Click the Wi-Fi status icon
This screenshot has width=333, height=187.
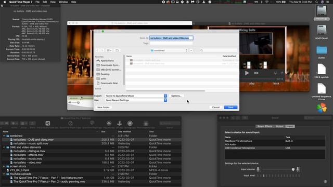click(267, 2)
